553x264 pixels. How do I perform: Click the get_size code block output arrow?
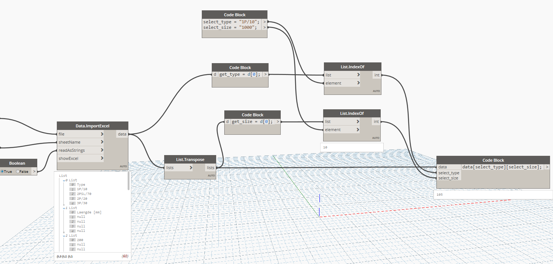coord(278,121)
